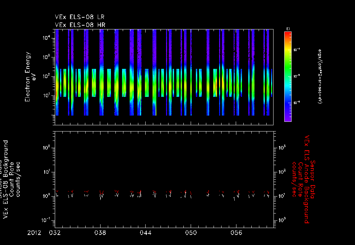
Task: Click the red 'VEx ELS Anode Background' axis label
Action: (x=306, y=179)
